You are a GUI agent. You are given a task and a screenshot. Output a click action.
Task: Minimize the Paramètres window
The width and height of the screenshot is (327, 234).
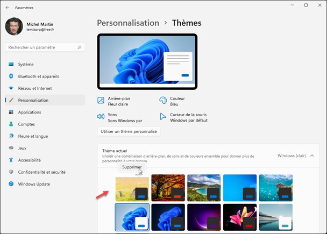click(x=293, y=5)
